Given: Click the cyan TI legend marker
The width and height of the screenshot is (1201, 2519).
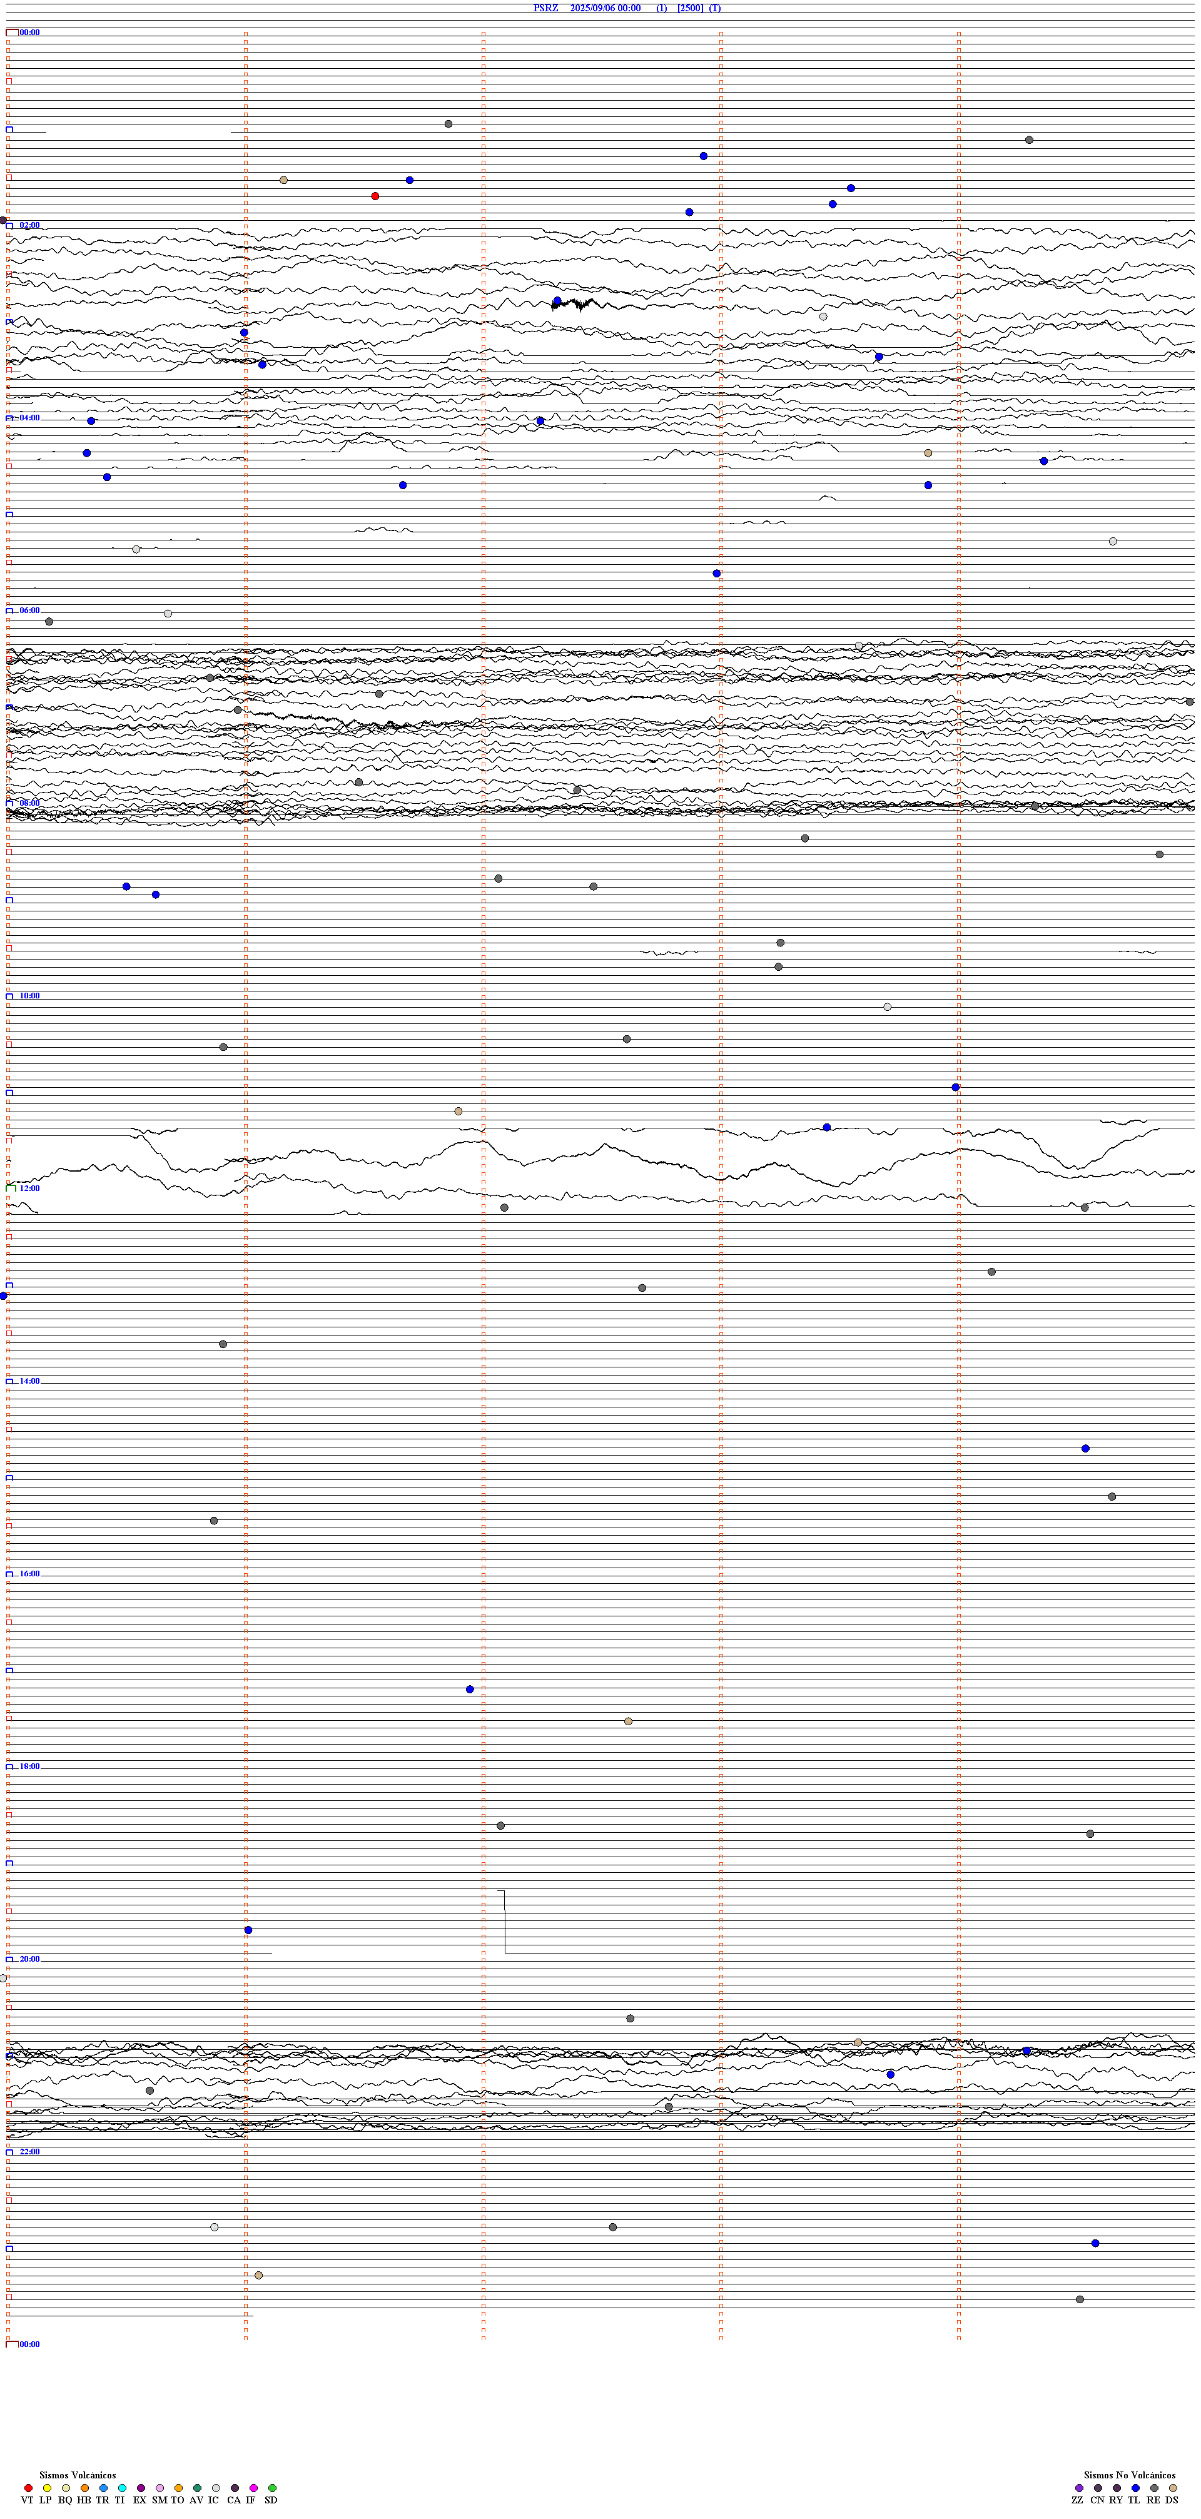Looking at the screenshot, I should click(122, 2488).
